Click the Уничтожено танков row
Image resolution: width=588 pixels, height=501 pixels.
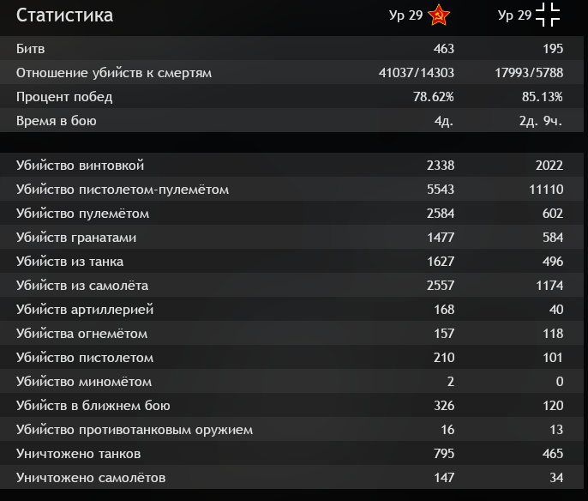pyautogui.click(x=291, y=453)
